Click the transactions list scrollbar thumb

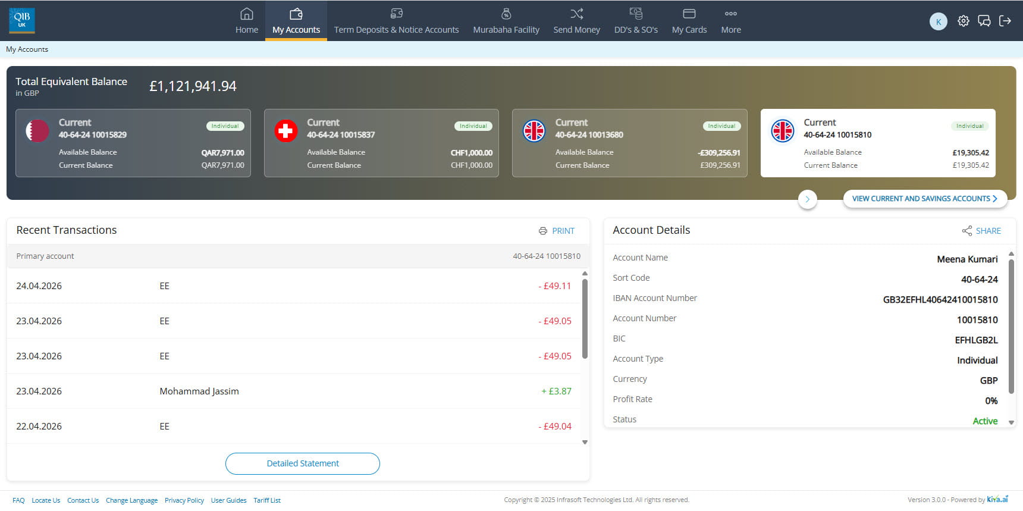(x=585, y=319)
